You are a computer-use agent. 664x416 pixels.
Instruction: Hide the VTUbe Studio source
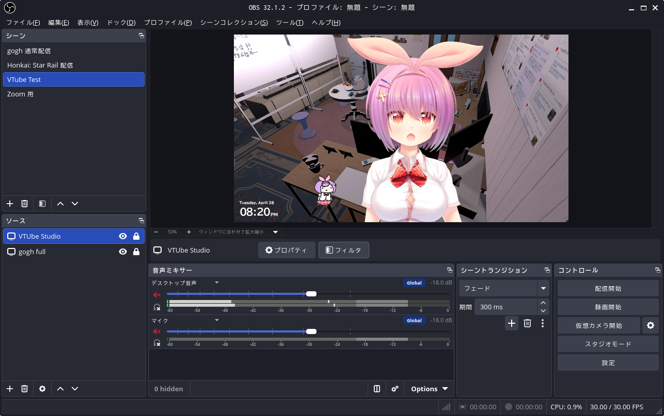pos(123,236)
